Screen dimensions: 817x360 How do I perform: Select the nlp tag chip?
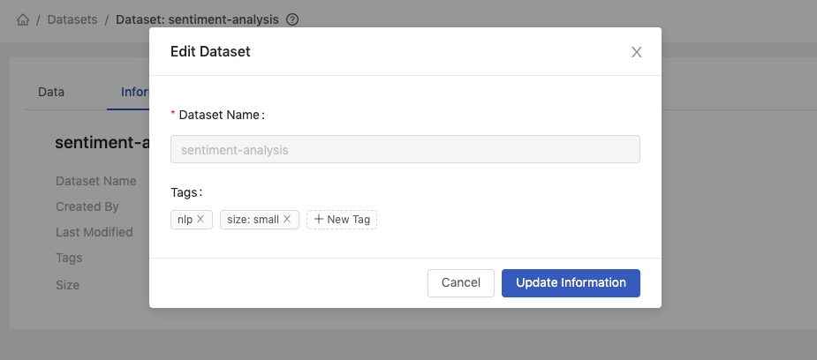click(x=192, y=220)
